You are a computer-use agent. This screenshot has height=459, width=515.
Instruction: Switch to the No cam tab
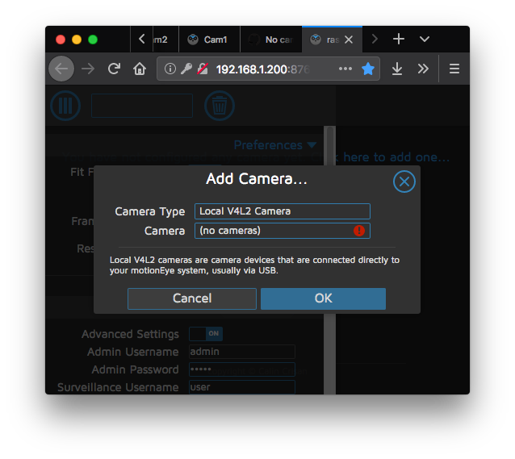[271, 40]
